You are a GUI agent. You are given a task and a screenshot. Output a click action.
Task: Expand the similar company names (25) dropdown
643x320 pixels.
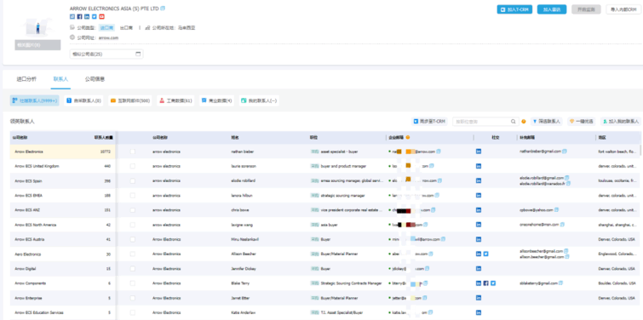[x=106, y=54]
